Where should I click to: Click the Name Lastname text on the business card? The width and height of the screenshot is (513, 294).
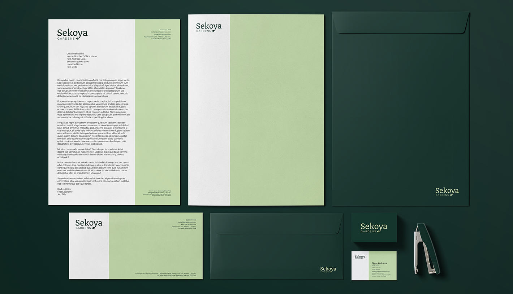coord(379,263)
